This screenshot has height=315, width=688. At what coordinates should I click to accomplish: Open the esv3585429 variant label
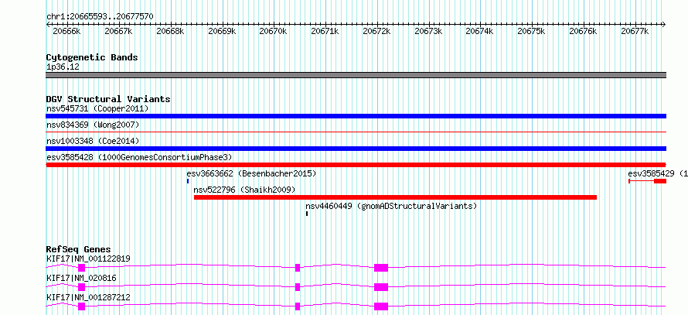[x=658, y=173]
